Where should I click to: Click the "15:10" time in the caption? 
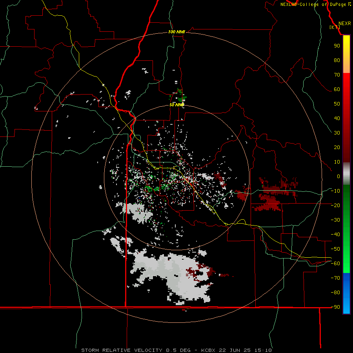pyautogui.click(x=263, y=350)
